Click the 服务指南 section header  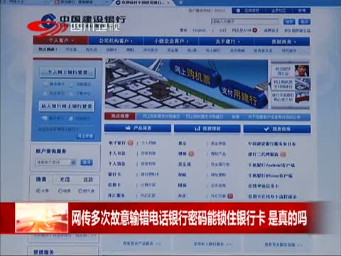coord(277,129)
